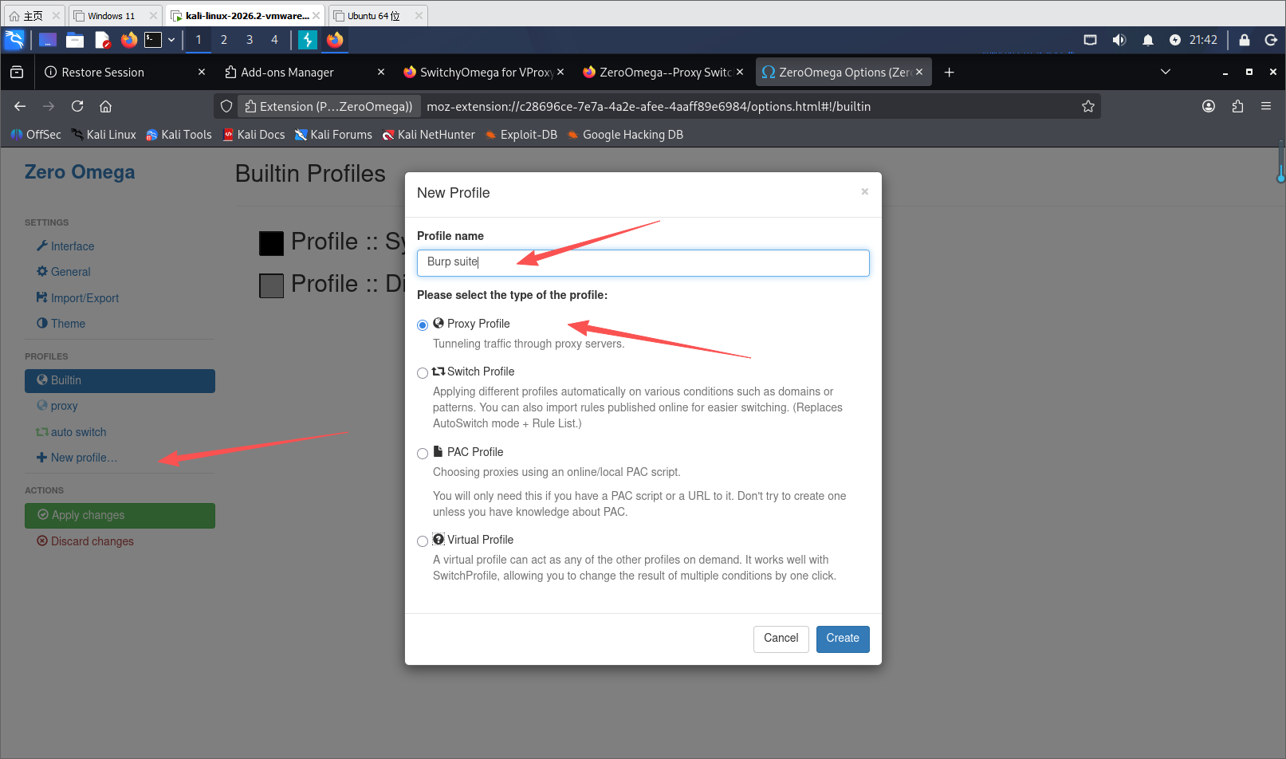Close the New Profile dialog with ×
This screenshot has height=759, width=1286.
(865, 191)
